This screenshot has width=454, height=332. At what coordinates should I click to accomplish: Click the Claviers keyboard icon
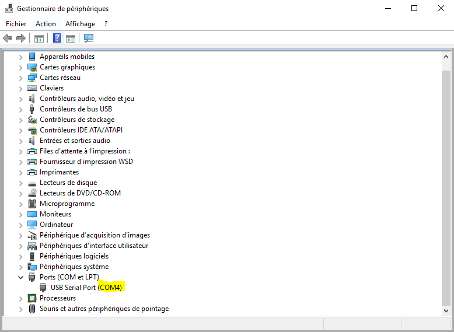tap(32, 88)
